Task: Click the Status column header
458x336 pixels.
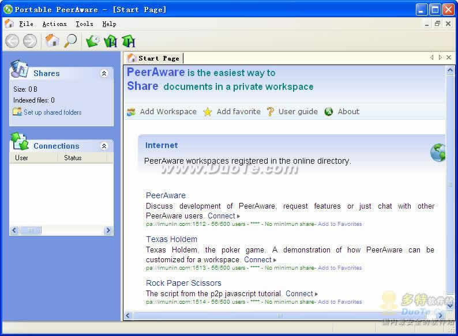Action: 82,158
